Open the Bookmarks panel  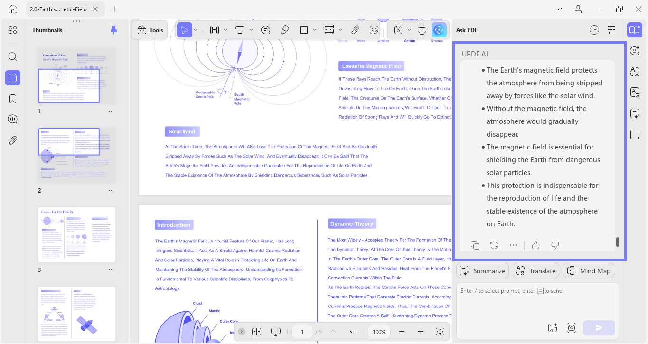pos(12,98)
